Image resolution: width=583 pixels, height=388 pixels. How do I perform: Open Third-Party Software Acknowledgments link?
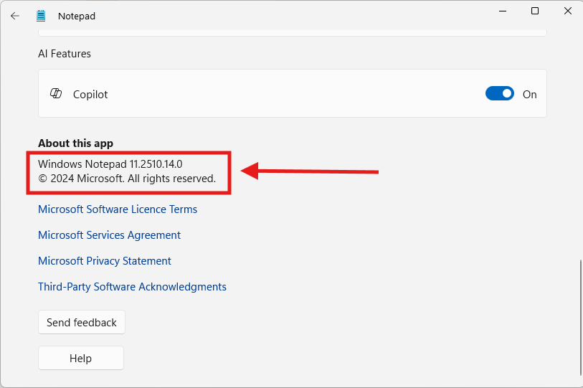[132, 287]
